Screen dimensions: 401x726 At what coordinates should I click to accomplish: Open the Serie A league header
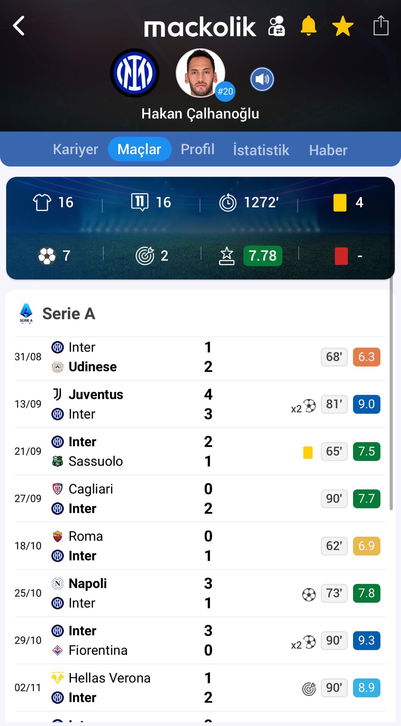coord(68,314)
